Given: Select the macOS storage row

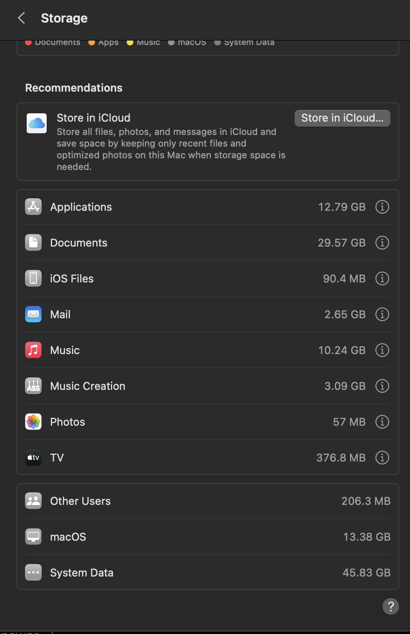Looking at the screenshot, I should pyautogui.click(x=207, y=537).
